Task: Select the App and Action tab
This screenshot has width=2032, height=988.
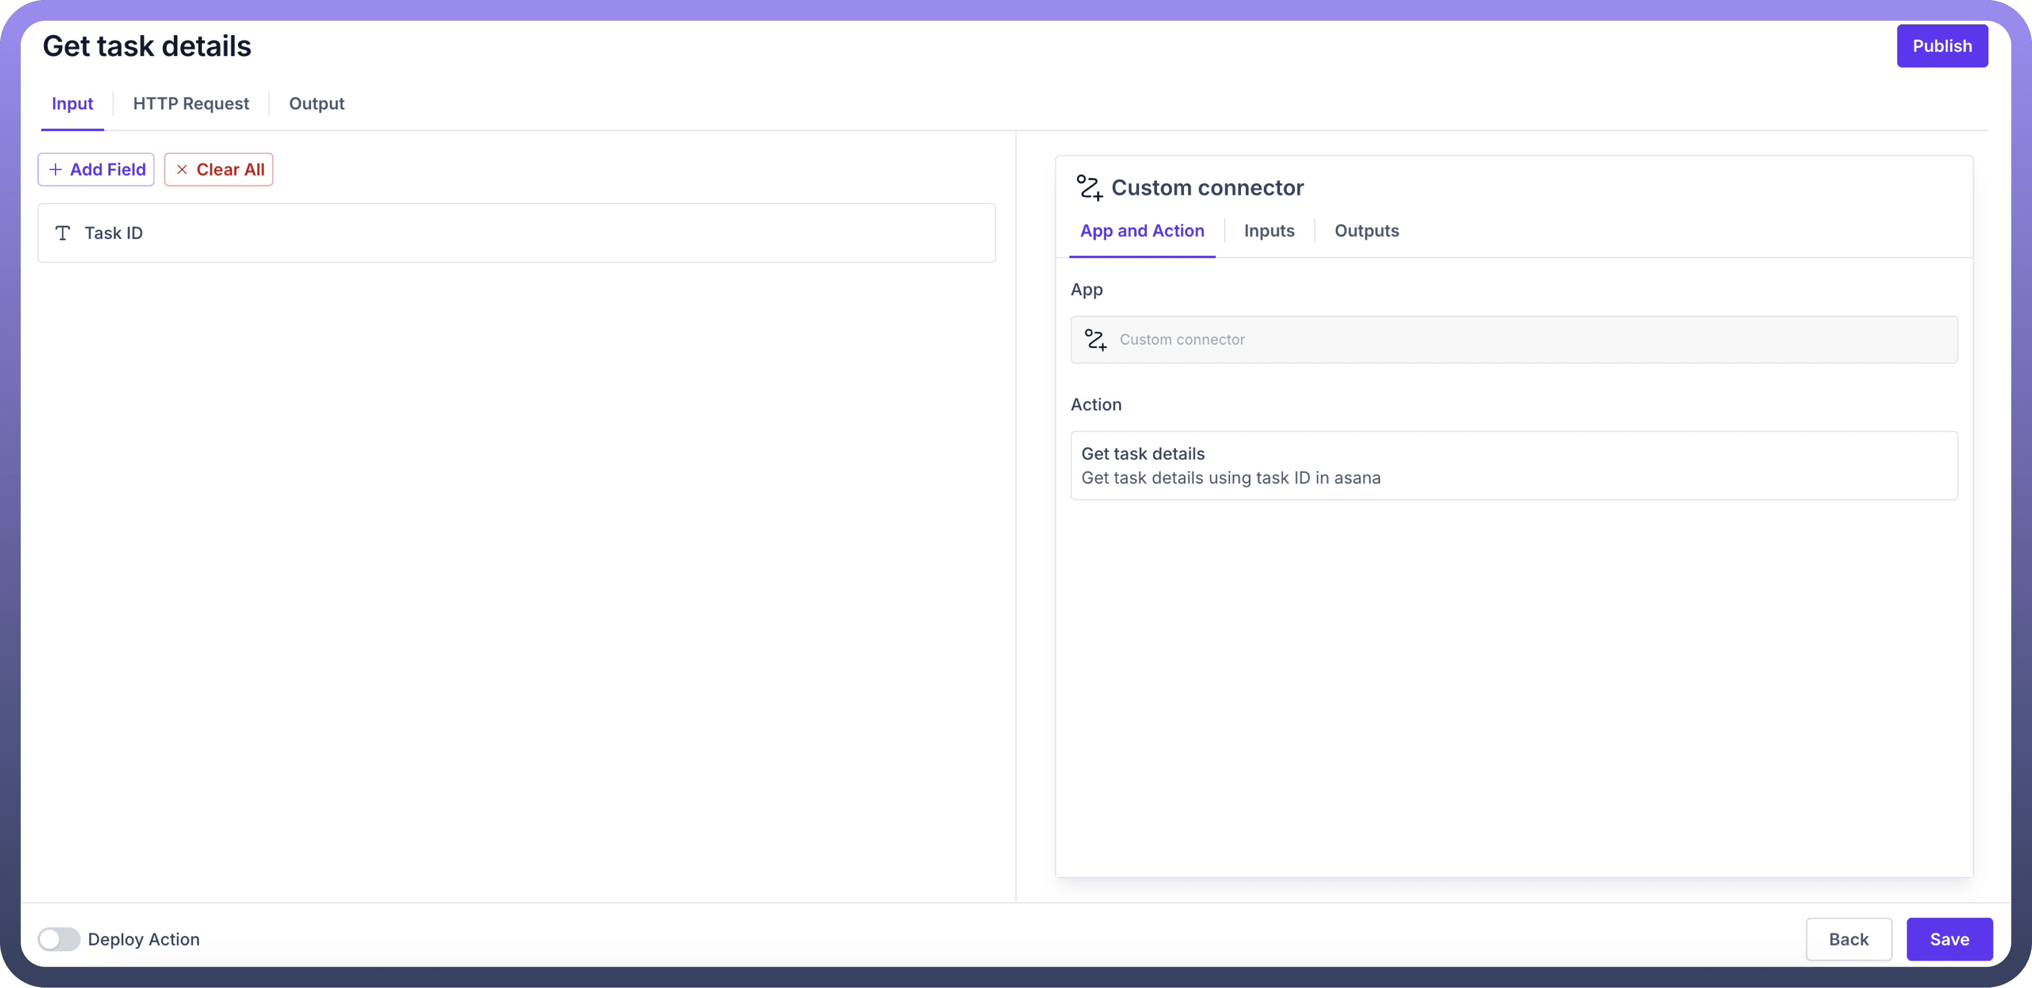Action: click(1141, 231)
